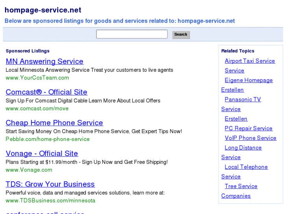Click the www.YourCcsTeam.com URL text
Screen dimensions: 286x214
tap(37, 78)
